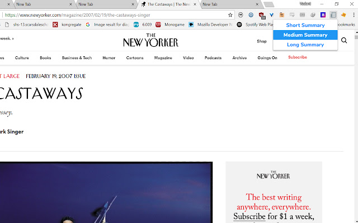Open the Chrome three-dot menu
358x223 pixels.
354,15
